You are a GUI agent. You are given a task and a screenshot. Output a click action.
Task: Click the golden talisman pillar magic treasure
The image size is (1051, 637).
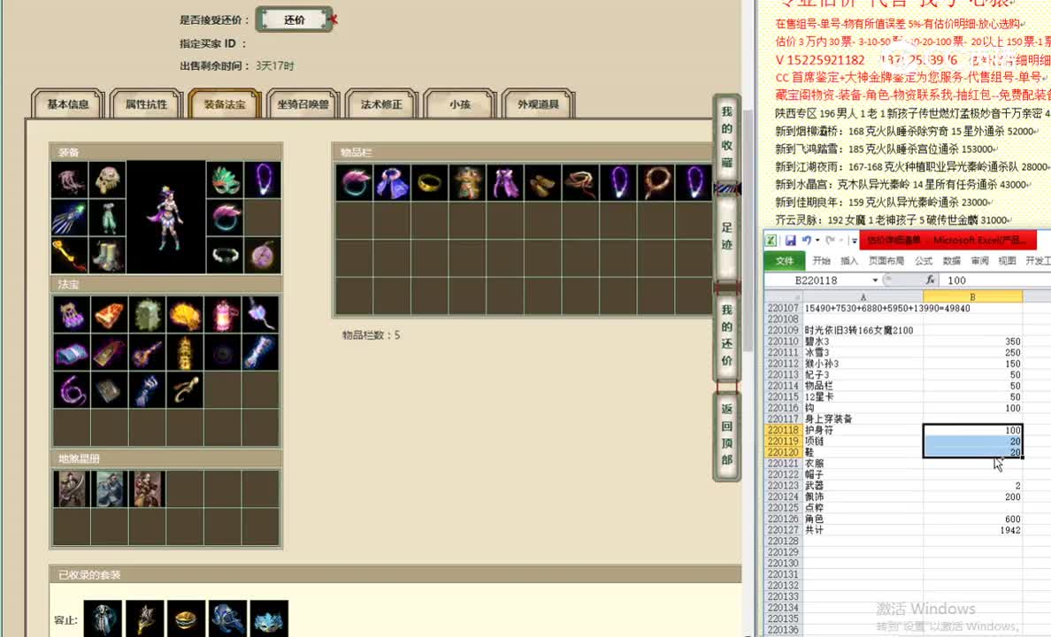[185, 353]
